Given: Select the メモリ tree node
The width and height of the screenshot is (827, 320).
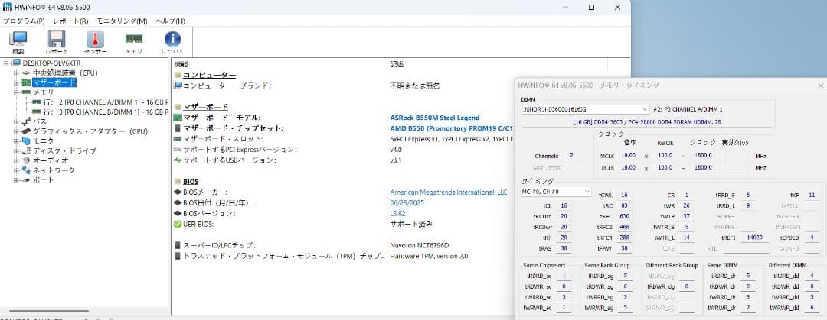Looking at the screenshot, I should [x=43, y=92].
